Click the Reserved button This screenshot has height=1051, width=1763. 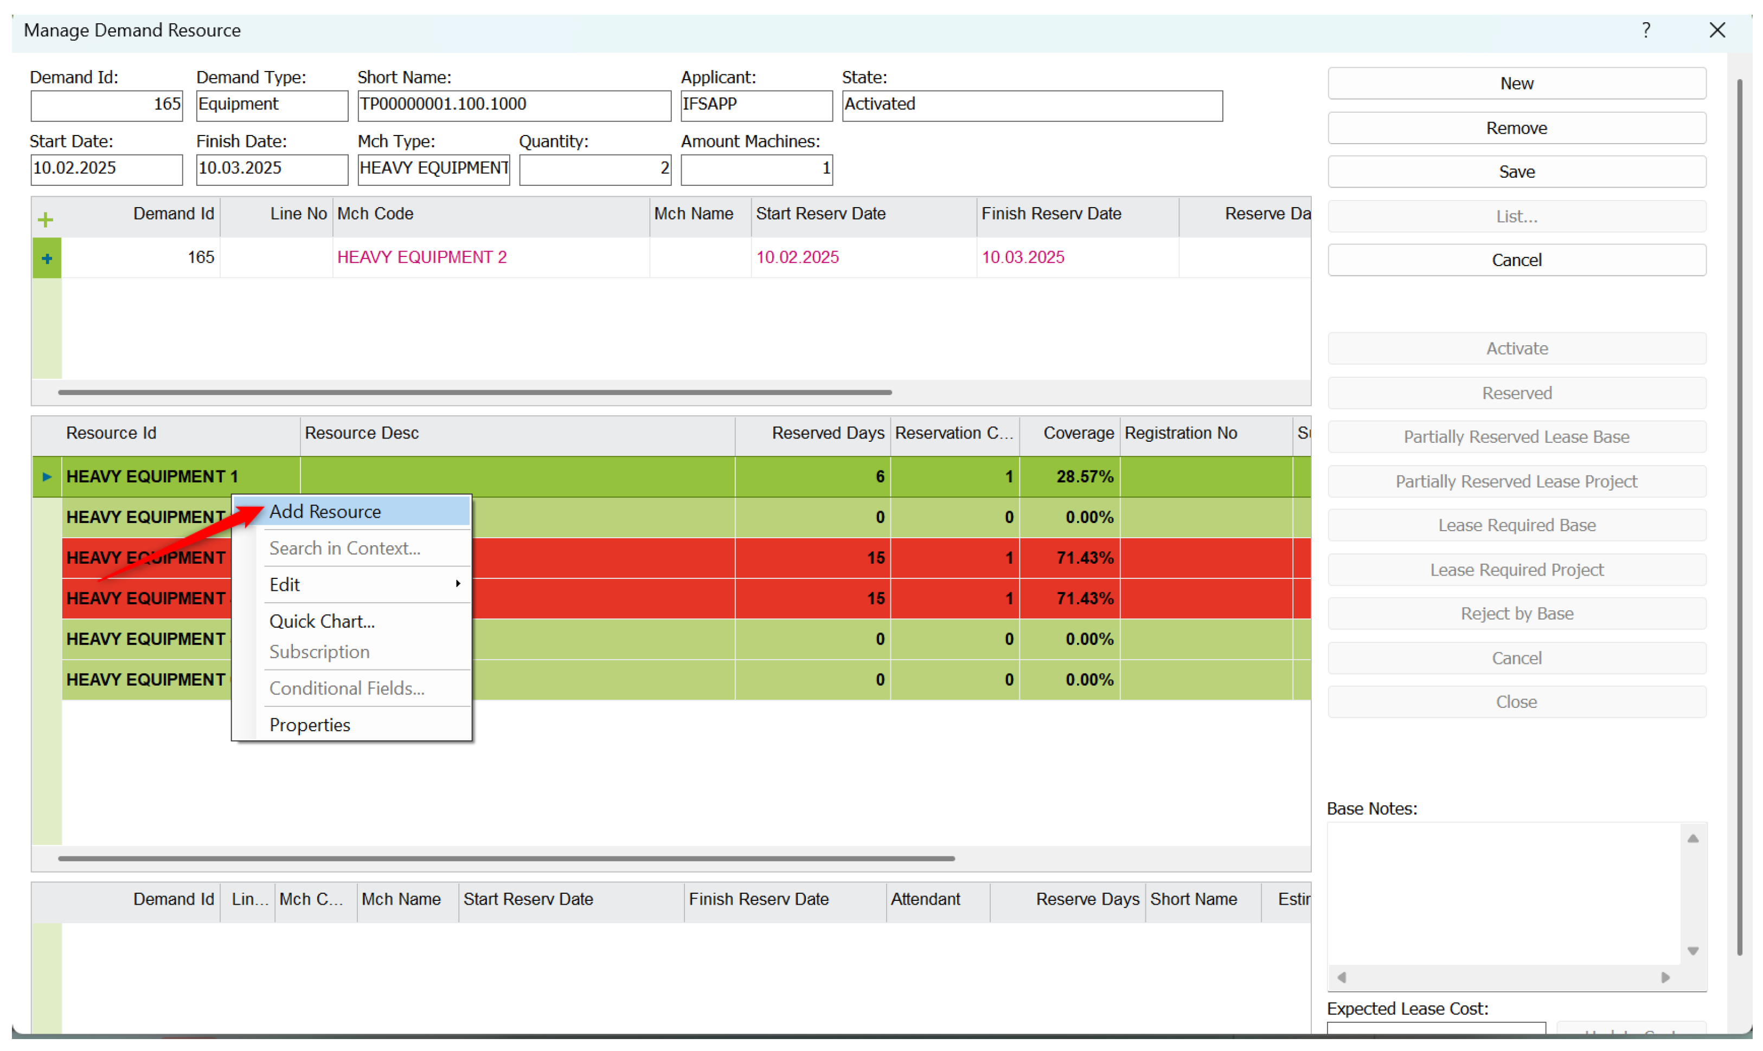click(x=1516, y=394)
